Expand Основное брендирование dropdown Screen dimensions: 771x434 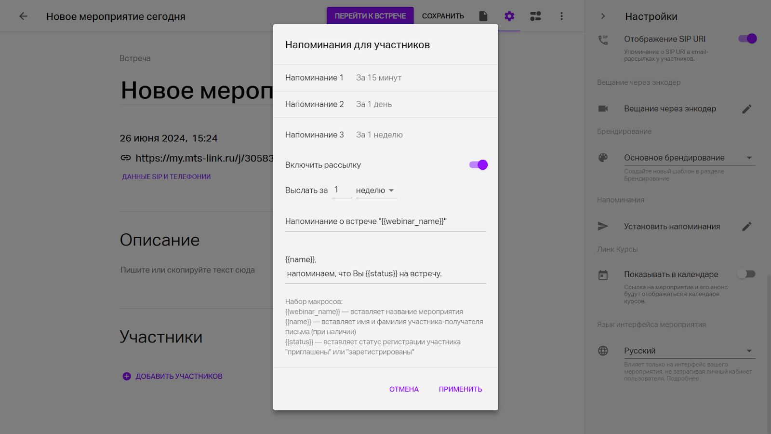(689, 158)
